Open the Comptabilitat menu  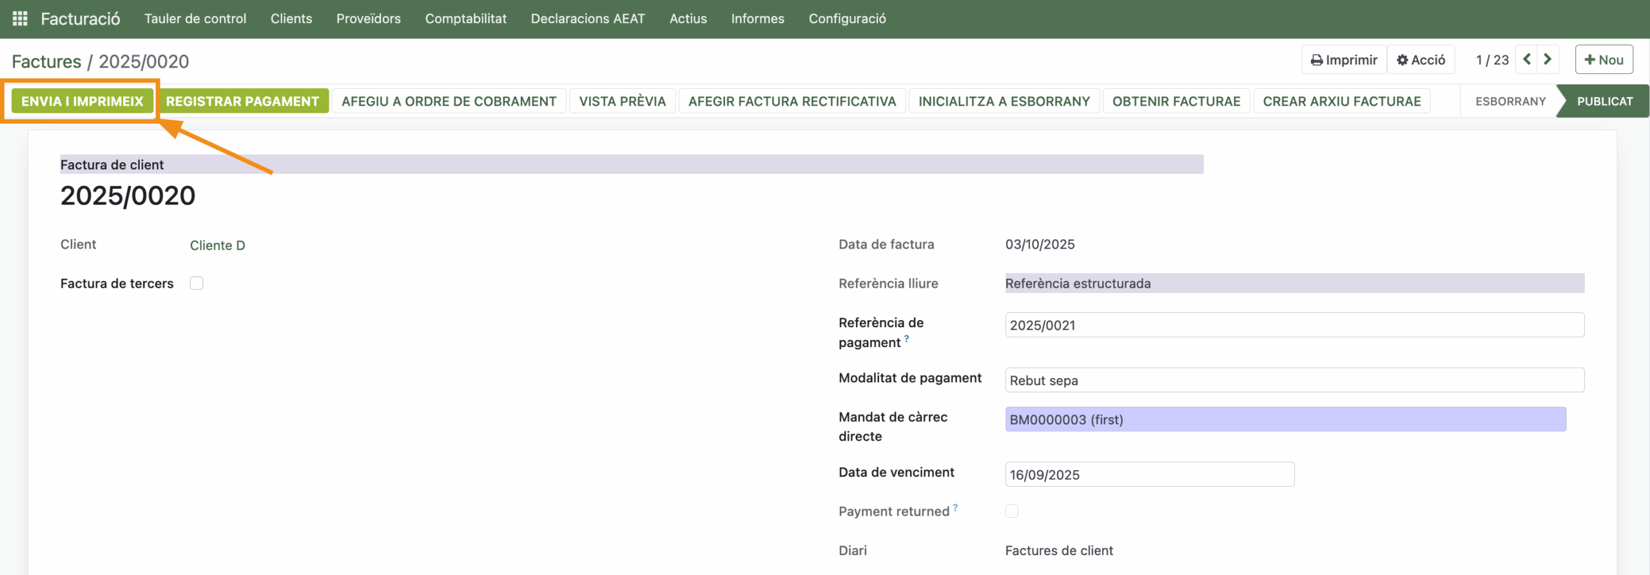(x=465, y=19)
